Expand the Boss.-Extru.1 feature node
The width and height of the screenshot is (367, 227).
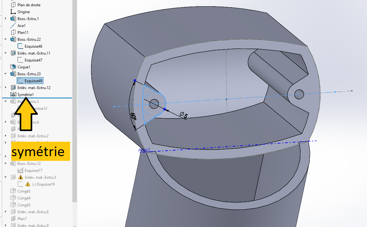click(x=6, y=18)
